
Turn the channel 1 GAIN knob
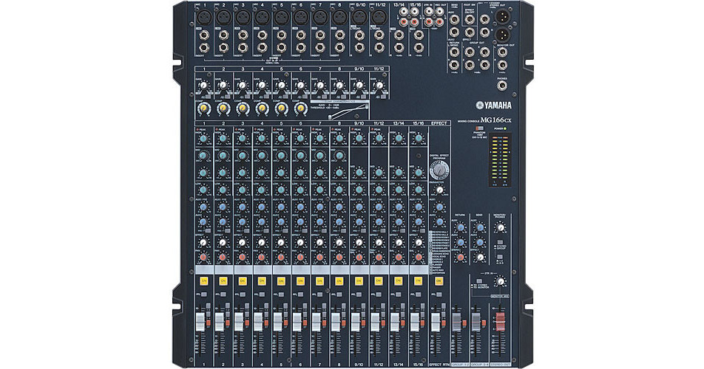[x=203, y=85]
